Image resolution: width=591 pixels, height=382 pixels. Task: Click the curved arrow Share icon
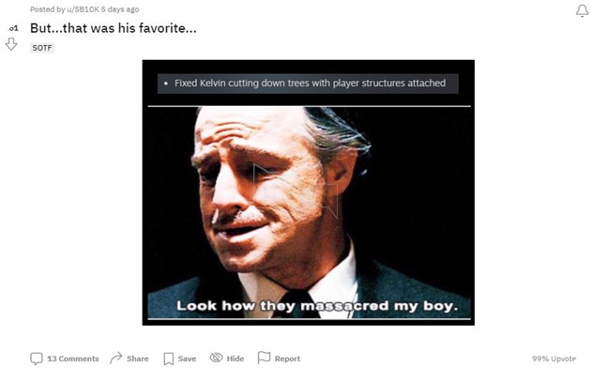tap(116, 358)
